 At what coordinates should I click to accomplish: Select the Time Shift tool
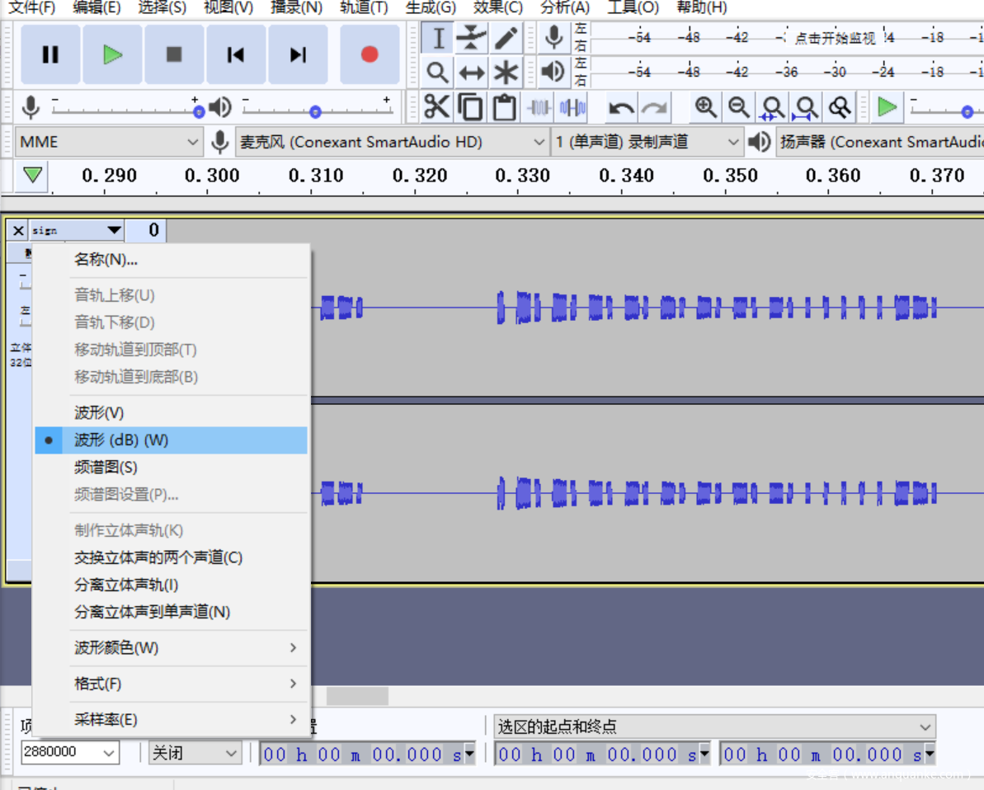coord(471,73)
